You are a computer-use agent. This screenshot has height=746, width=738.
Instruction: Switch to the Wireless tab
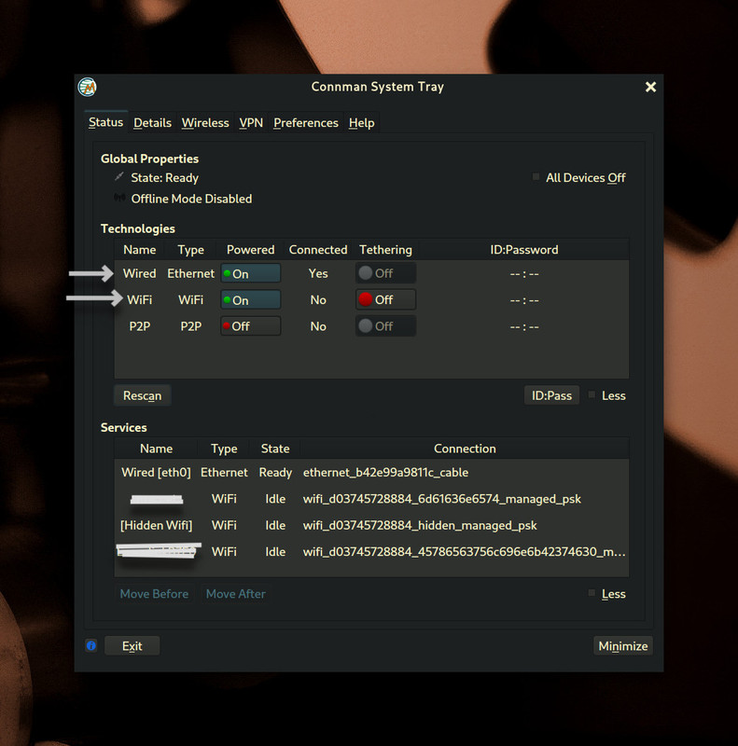pyautogui.click(x=205, y=123)
